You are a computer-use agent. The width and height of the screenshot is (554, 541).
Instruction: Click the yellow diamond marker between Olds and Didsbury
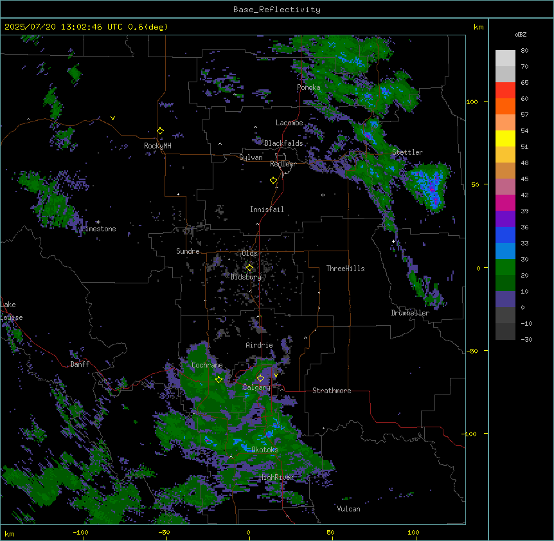(x=249, y=268)
